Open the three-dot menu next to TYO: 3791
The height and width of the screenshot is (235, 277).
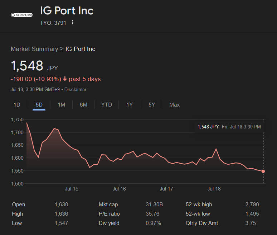pyautogui.click(x=72, y=22)
